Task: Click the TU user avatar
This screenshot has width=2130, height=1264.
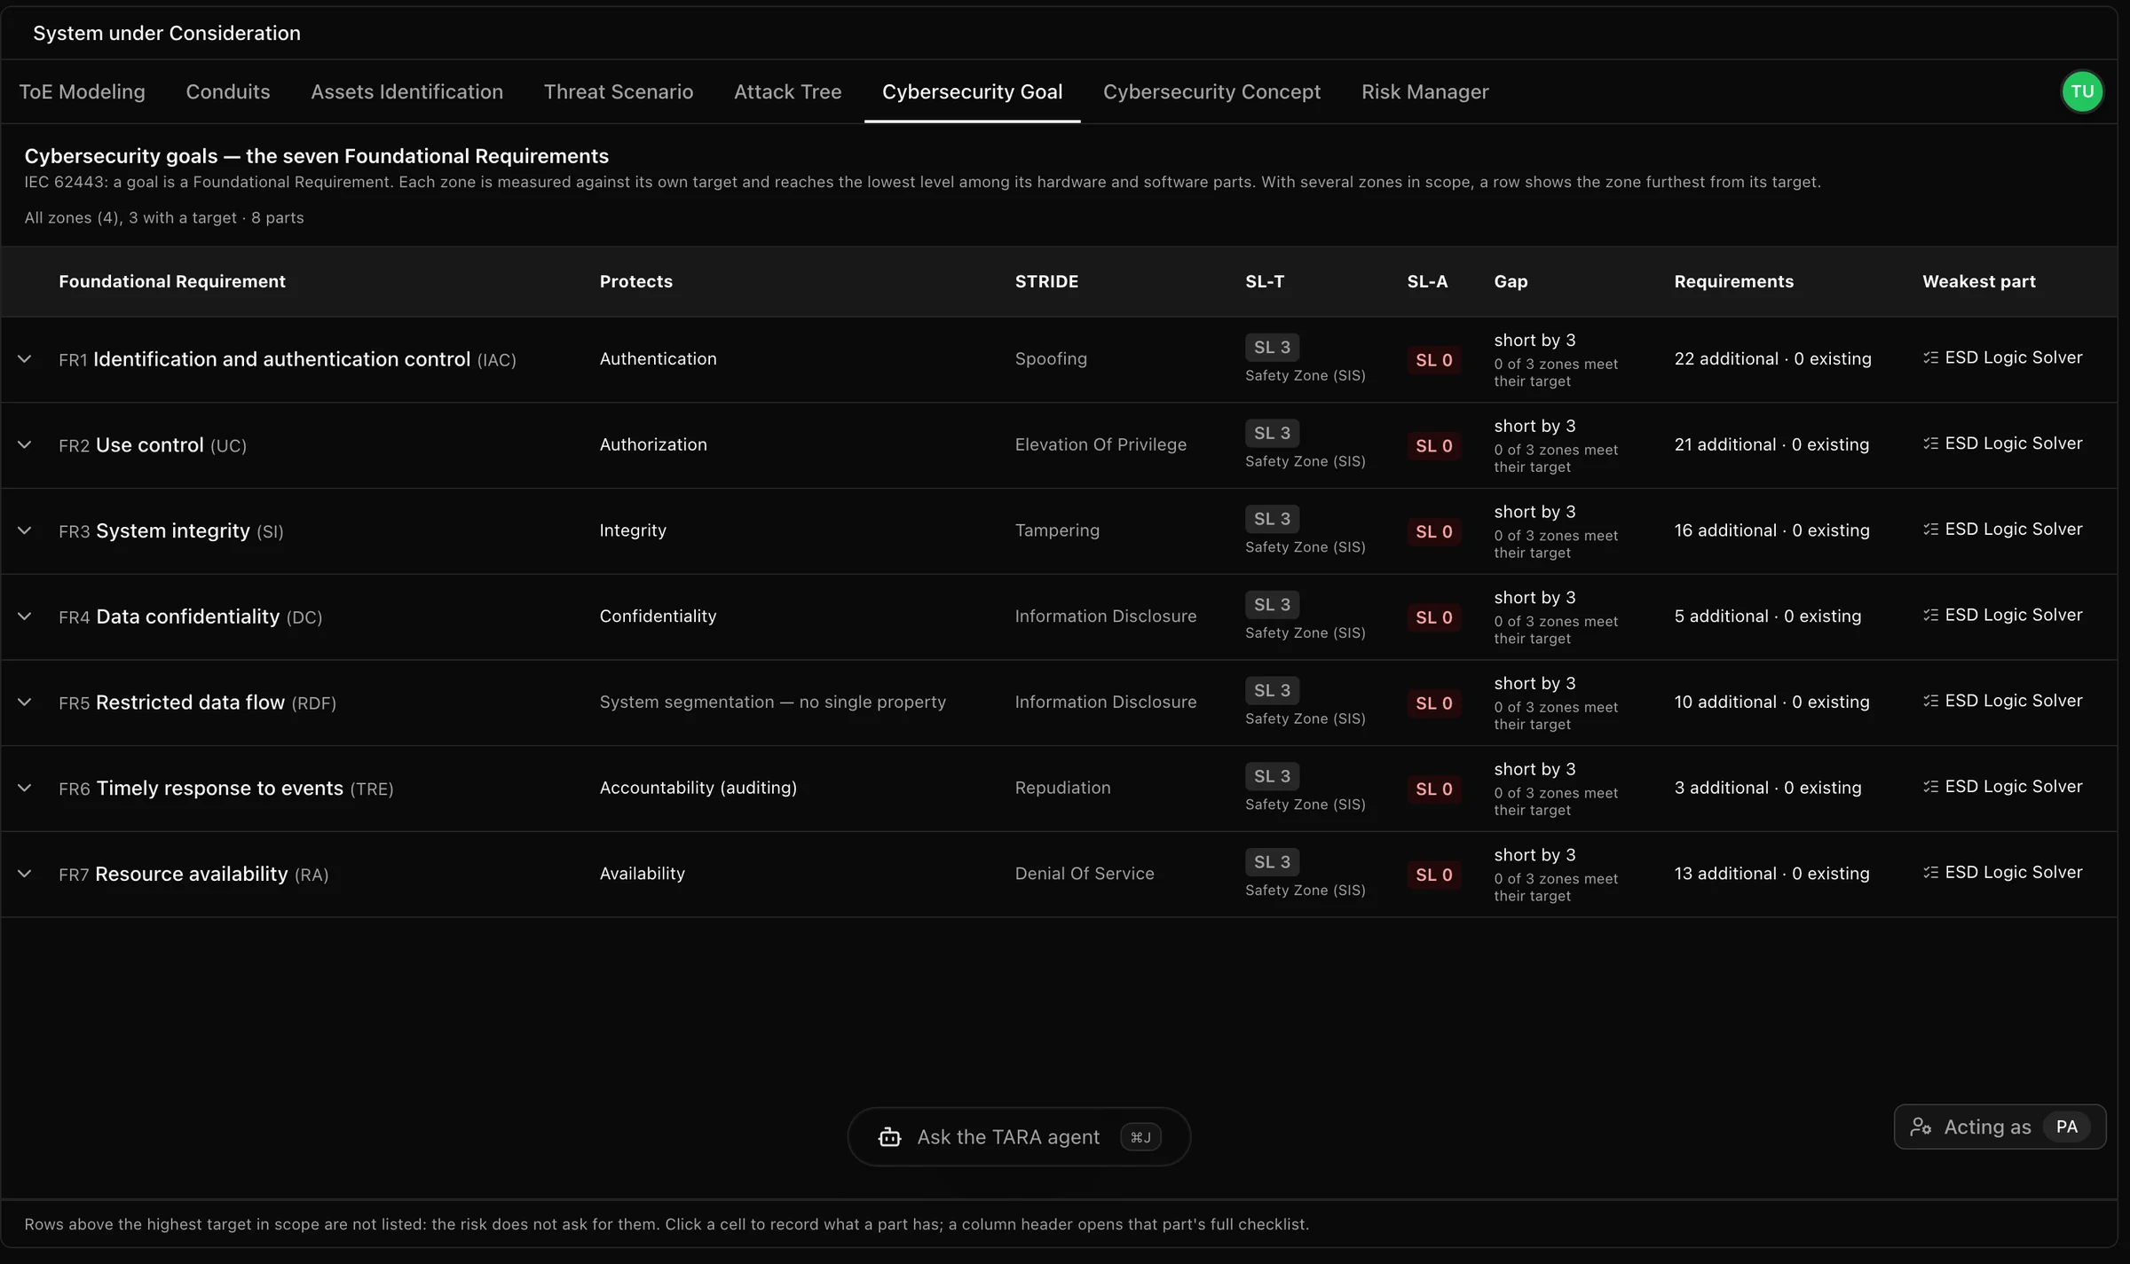Action: pos(2082,91)
